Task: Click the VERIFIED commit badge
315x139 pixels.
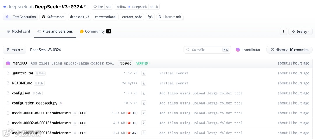Action: pos(142,63)
